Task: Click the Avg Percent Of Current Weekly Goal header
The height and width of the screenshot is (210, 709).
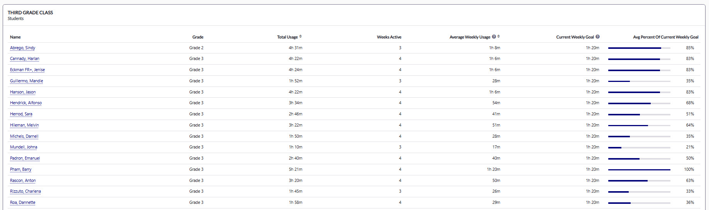Action: pos(665,37)
